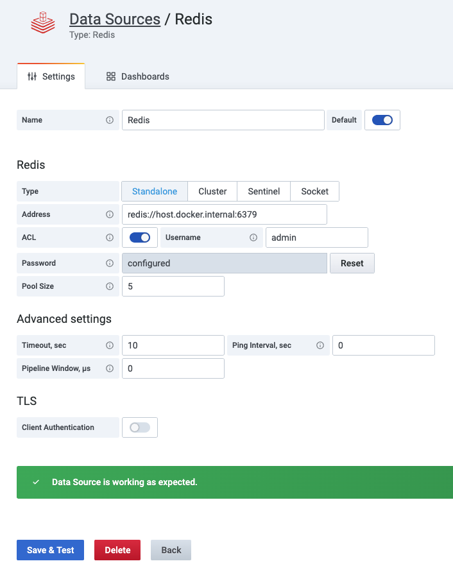Click info icon beside ACL label

click(110, 237)
